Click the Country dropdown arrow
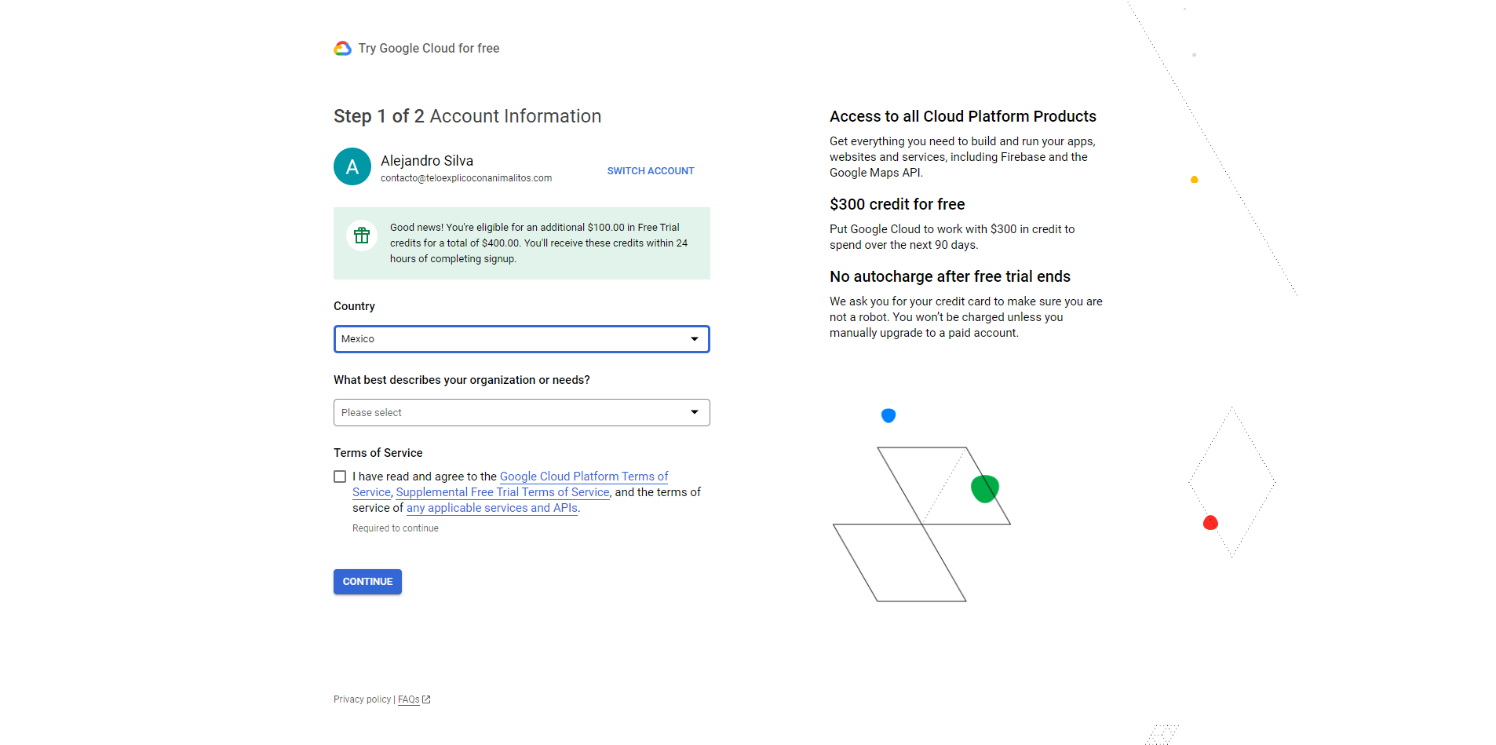1496x745 pixels. (694, 339)
